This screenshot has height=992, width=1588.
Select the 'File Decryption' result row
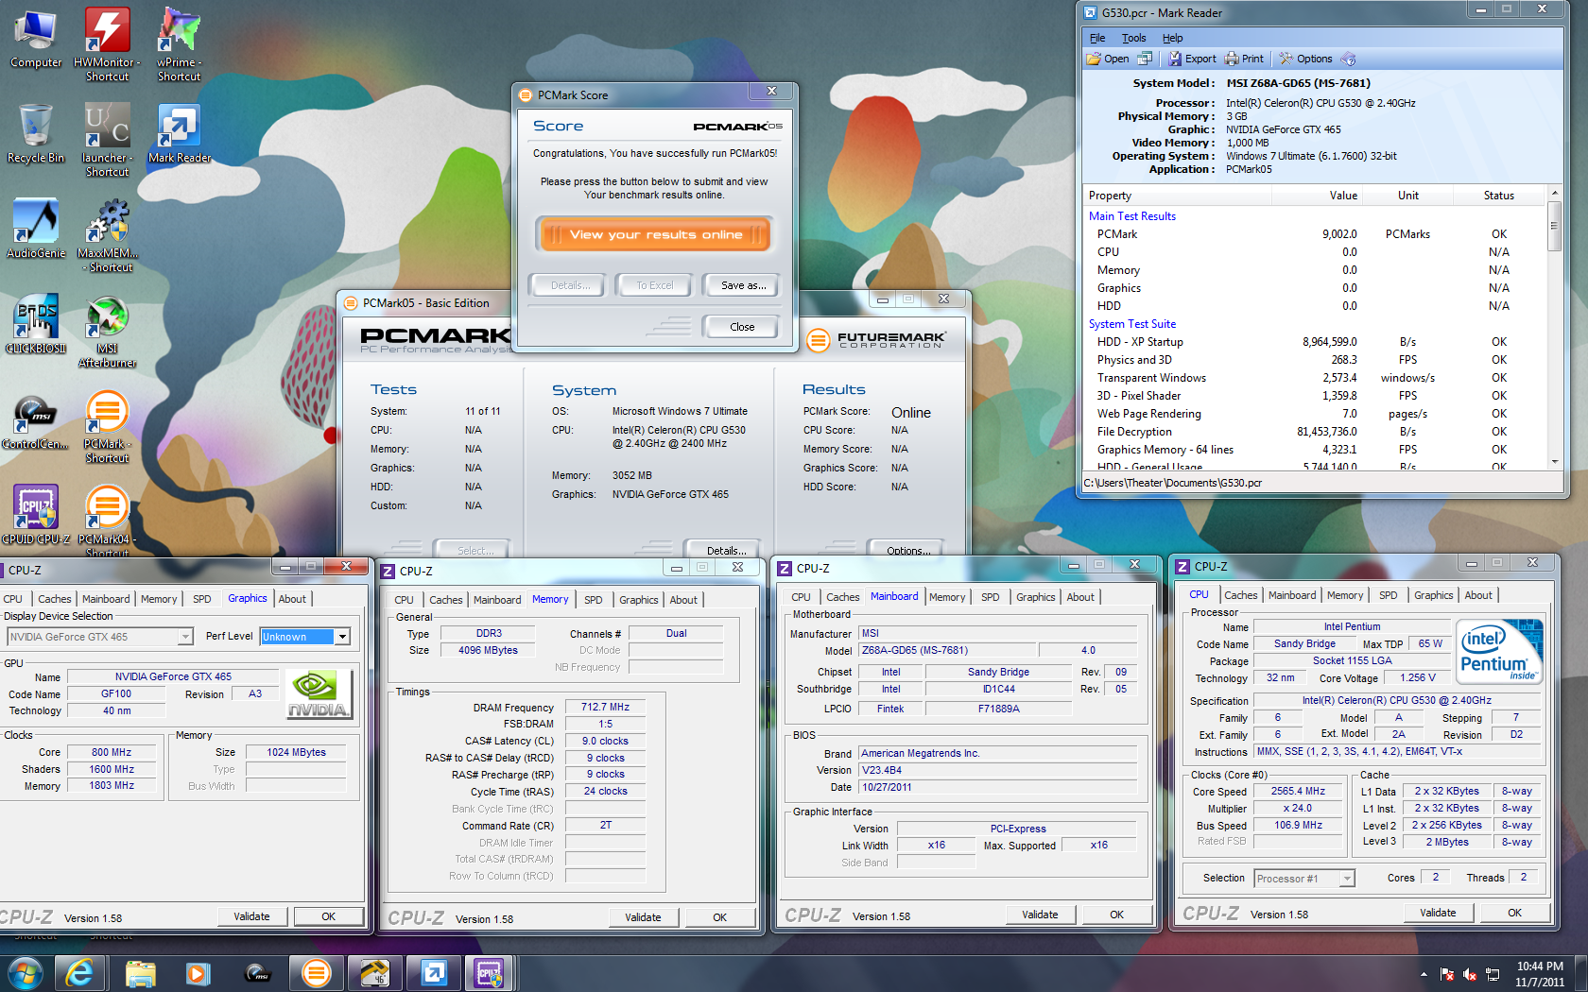point(1314,432)
